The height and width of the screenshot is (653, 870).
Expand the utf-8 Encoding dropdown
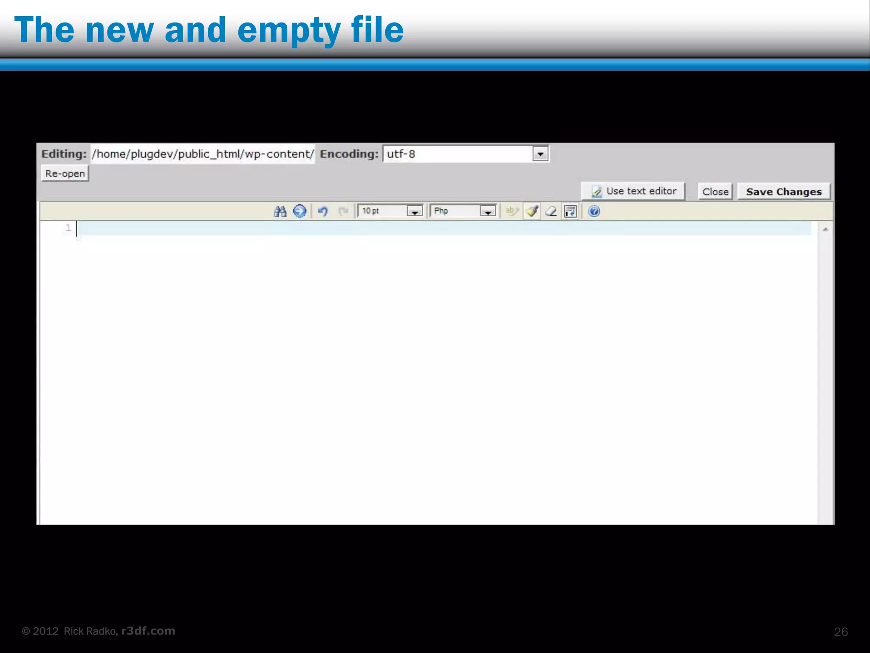(466, 154)
